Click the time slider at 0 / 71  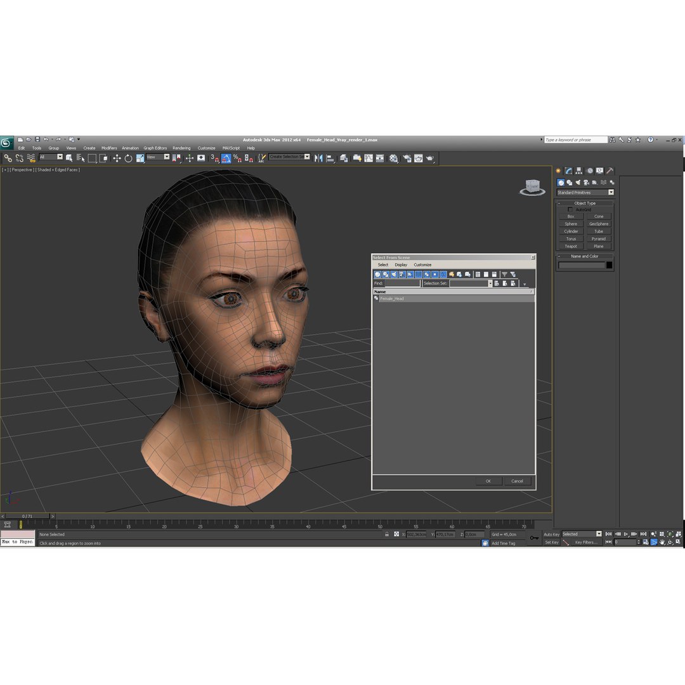(27, 516)
